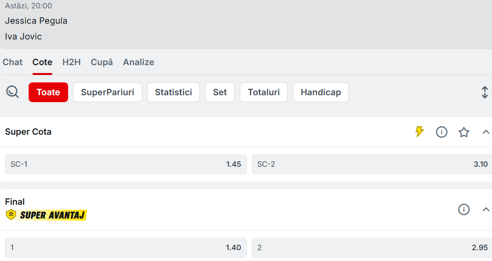Open the Cupă tab
This screenshot has width=492, height=261.
102,62
